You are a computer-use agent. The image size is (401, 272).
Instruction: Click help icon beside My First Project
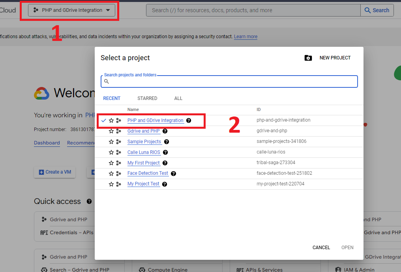(x=165, y=163)
